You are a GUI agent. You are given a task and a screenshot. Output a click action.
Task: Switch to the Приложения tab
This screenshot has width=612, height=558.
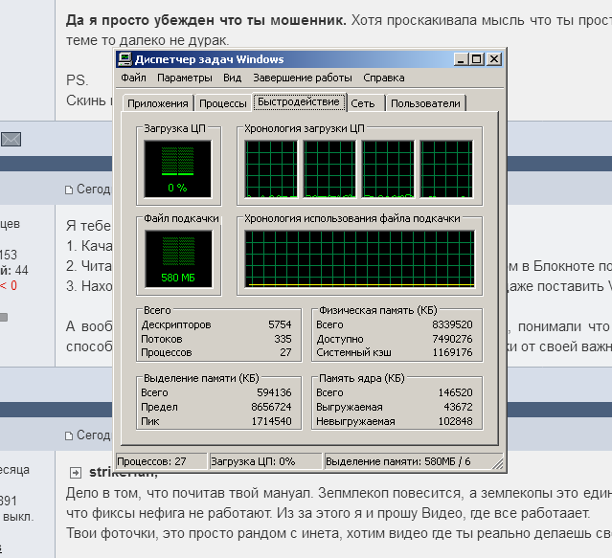(158, 103)
